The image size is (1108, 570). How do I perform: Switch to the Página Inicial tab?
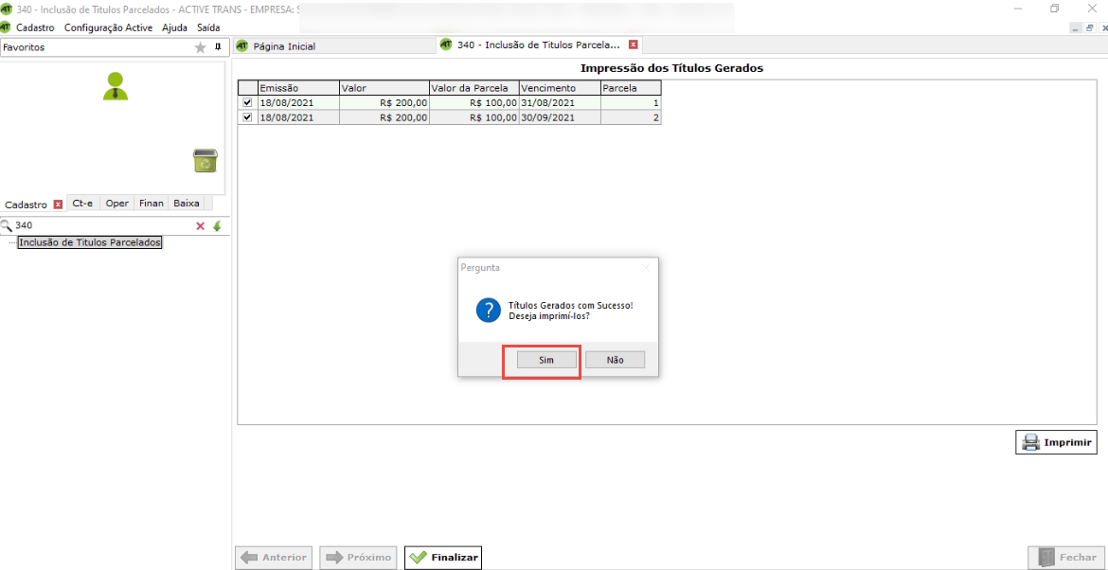pyautogui.click(x=284, y=46)
